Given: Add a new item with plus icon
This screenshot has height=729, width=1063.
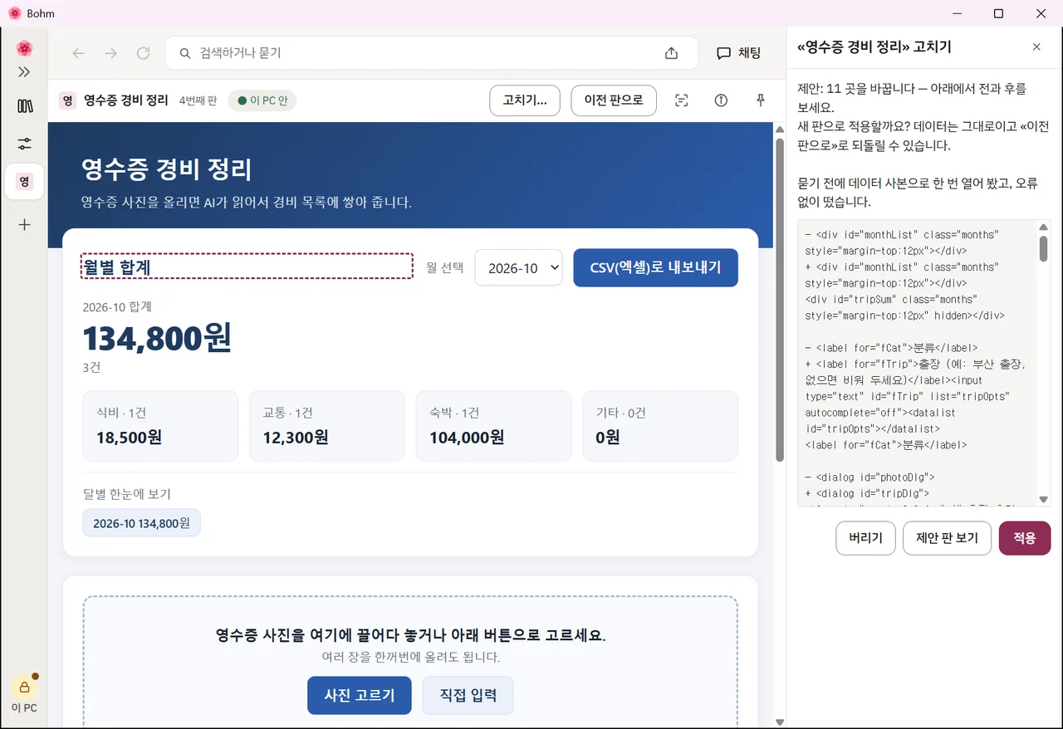Looking at the screenshot, I should point(24,224).
